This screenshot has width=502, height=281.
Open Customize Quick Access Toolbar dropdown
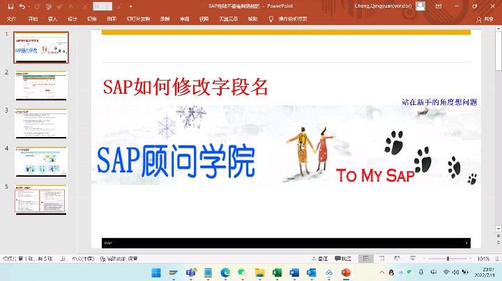[x=130, y=6]
